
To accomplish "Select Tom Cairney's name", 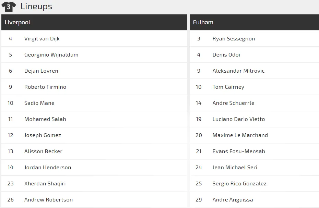I will click(228, 87).
